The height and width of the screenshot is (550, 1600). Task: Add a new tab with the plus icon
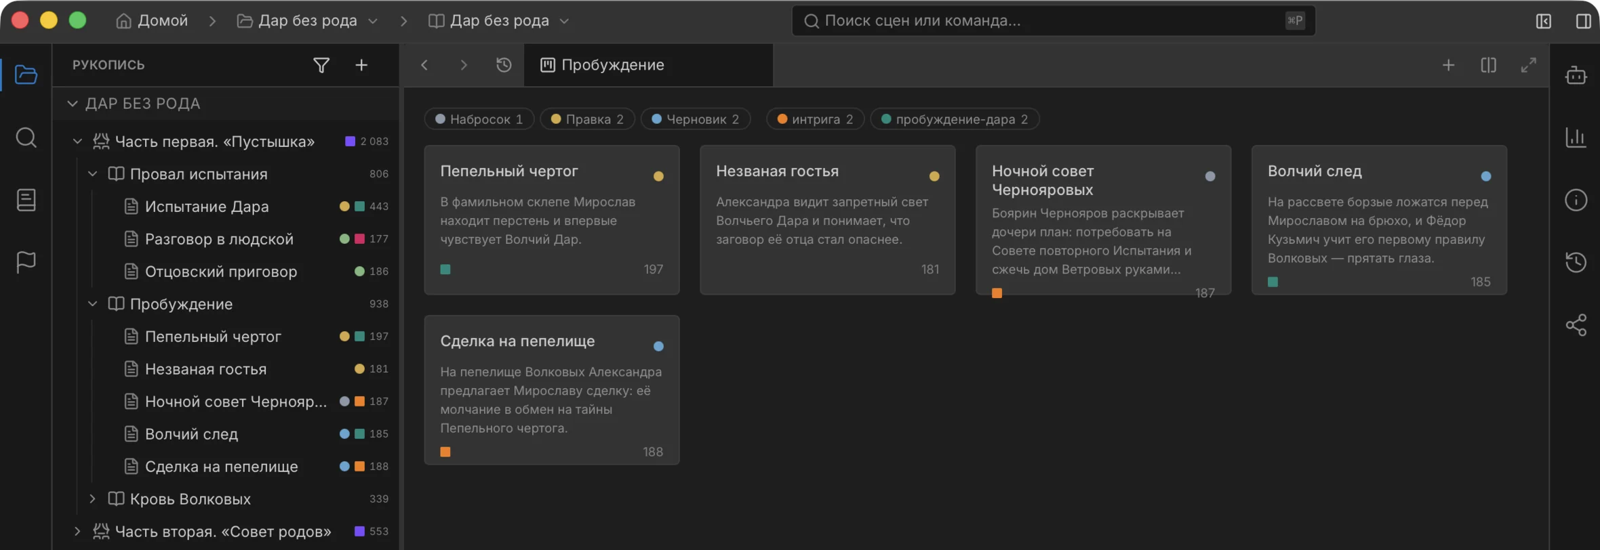pyautogui.click(x=1449, y=65)
